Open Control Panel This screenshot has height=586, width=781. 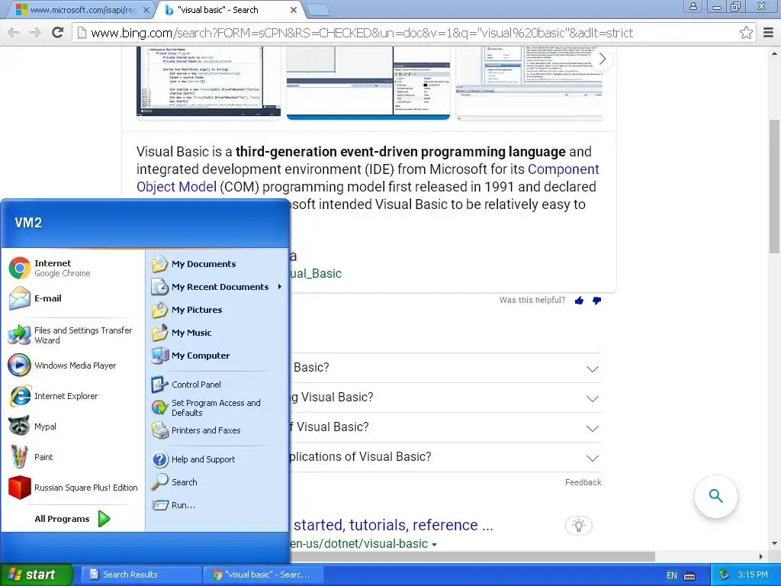pyautogui.click(x=186, y=385)
